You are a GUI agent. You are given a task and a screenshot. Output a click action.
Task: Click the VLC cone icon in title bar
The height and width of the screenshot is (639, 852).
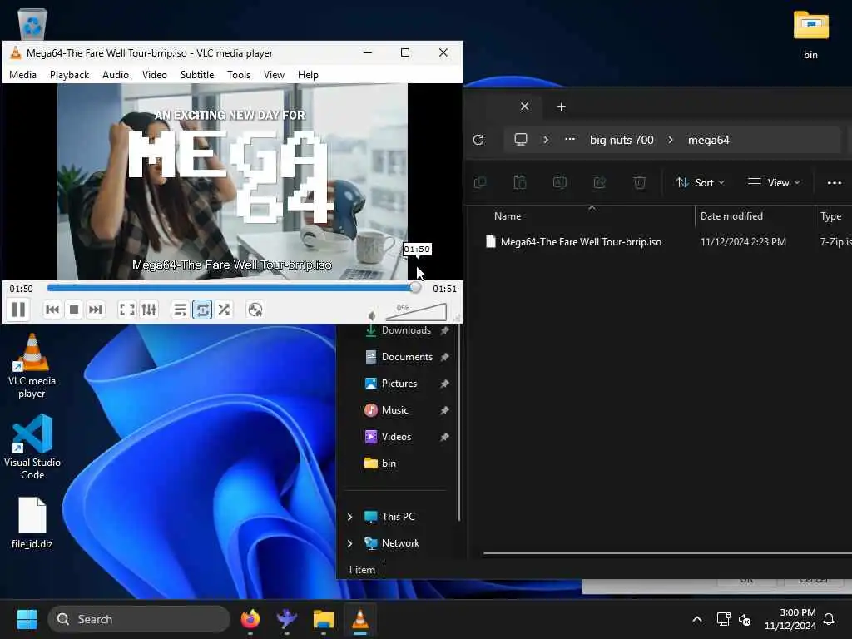pos(15,52)
